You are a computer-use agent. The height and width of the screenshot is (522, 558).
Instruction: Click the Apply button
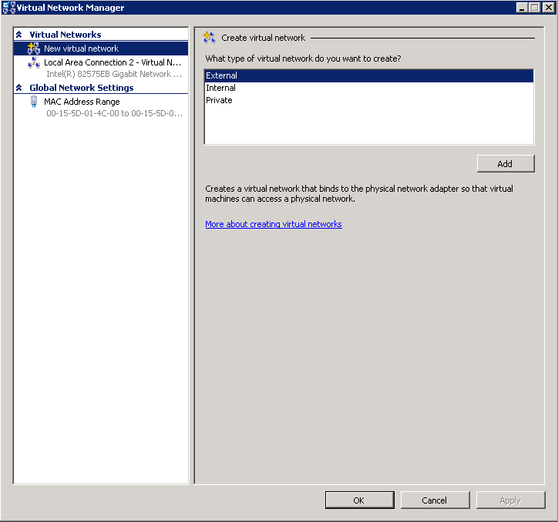pyautogui.click(x=509, y=500)
